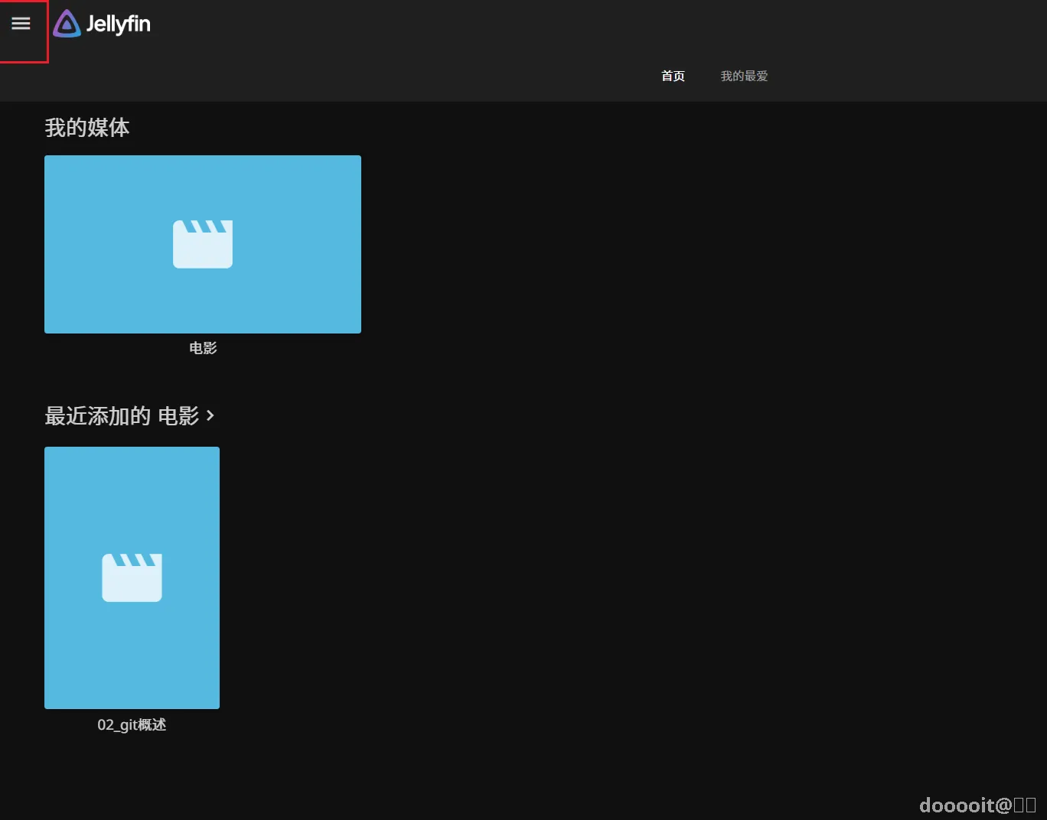Click clapperboard icon on 02_git概述 poster

132,578
